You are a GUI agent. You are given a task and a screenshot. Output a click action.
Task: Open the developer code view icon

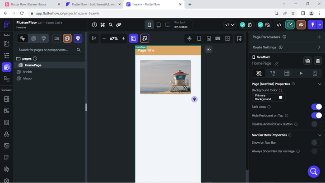click(279, 25)
